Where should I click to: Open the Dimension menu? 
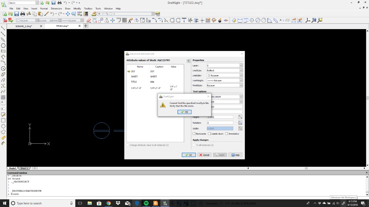56,8
